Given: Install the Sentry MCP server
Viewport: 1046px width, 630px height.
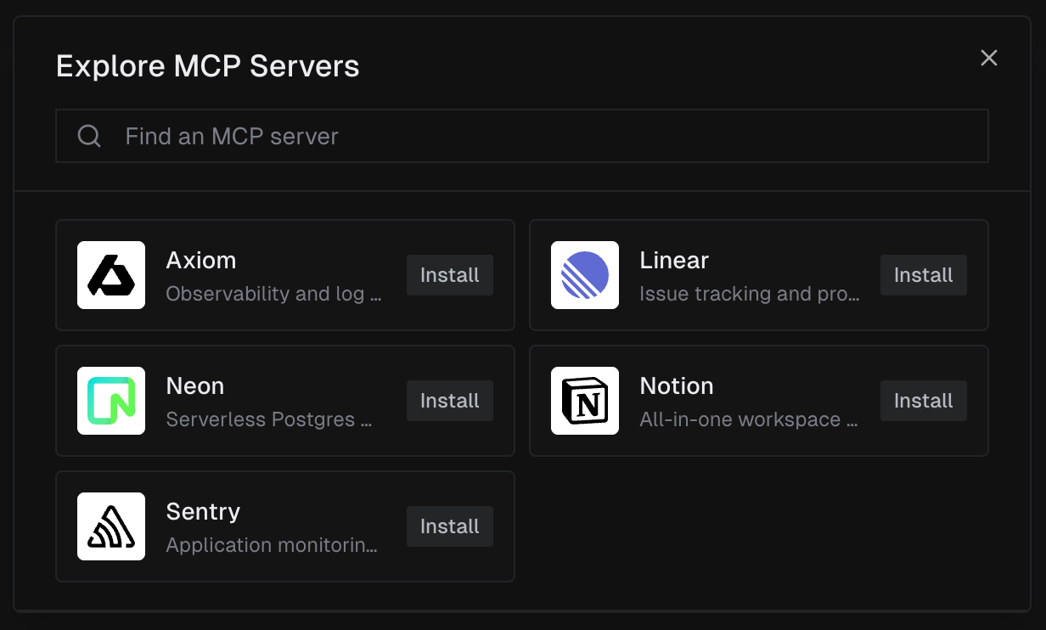Looking at the screenshot, I should pos(449,526).
